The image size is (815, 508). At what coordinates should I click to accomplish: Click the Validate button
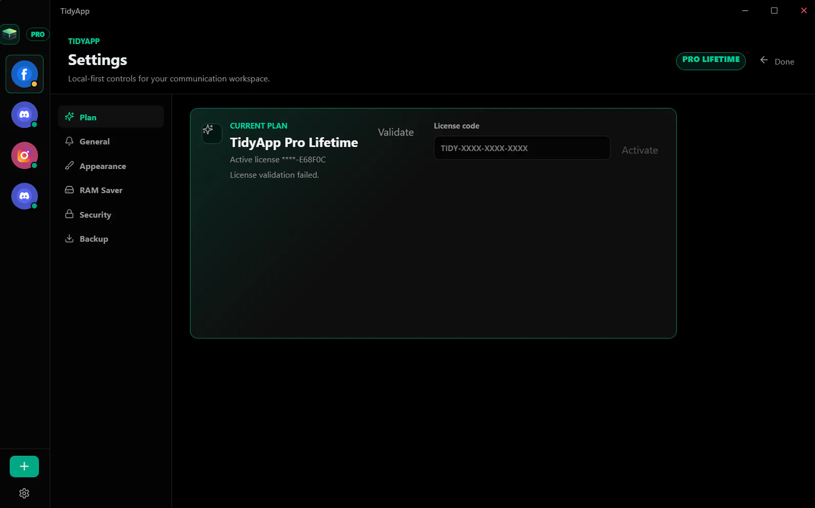click(396, 132)
